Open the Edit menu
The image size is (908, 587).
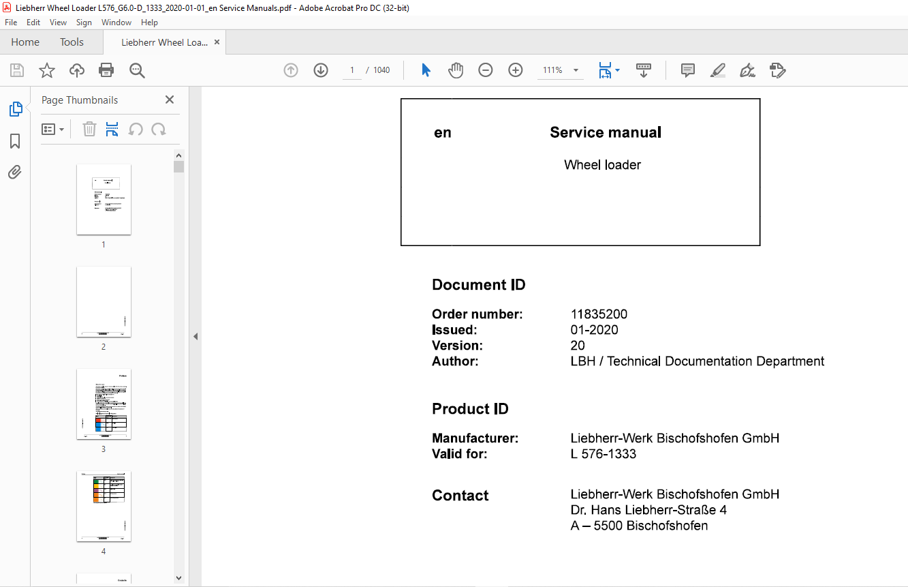[33, 22]
